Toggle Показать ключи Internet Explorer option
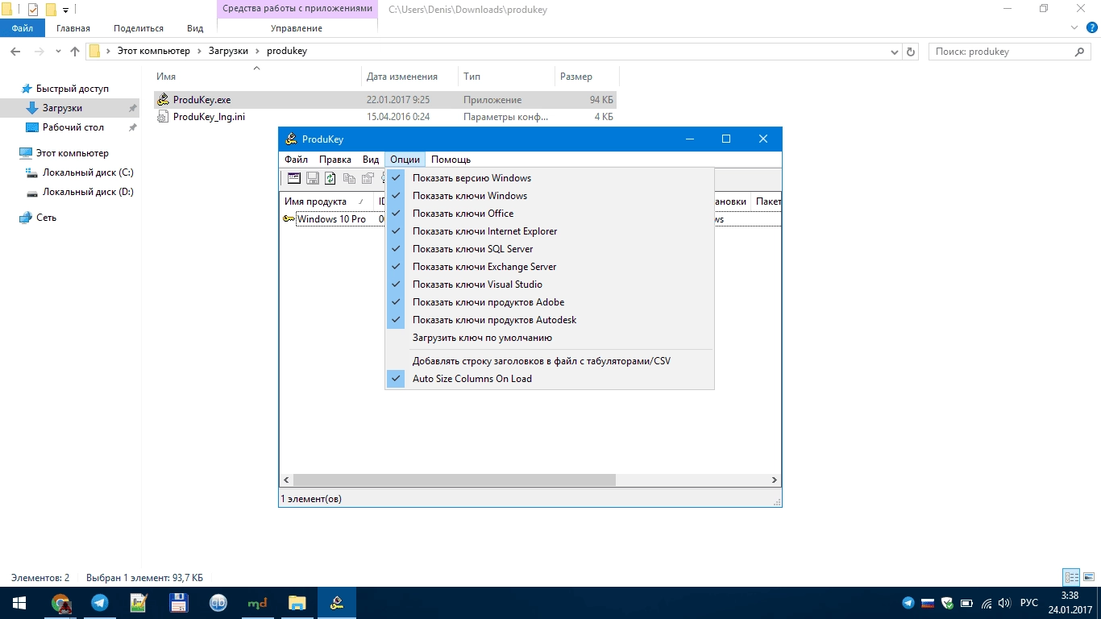Image resolution: width=1101 pixels, height=619 pixels. tap(550, 231)
